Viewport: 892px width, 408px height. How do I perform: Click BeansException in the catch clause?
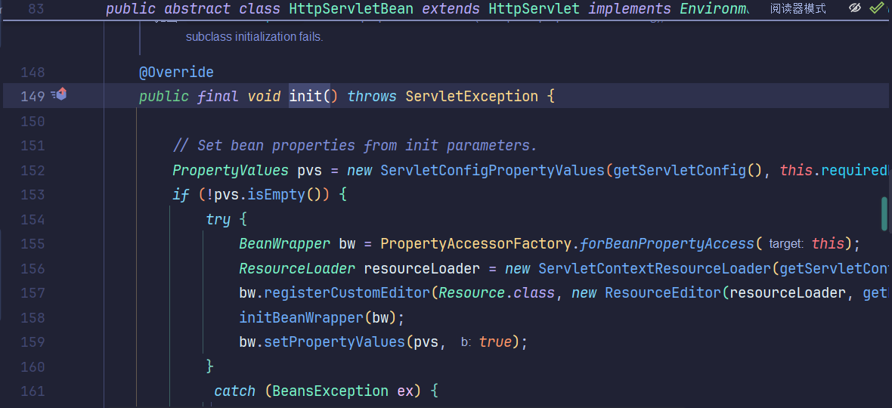[x=330, y=391]
